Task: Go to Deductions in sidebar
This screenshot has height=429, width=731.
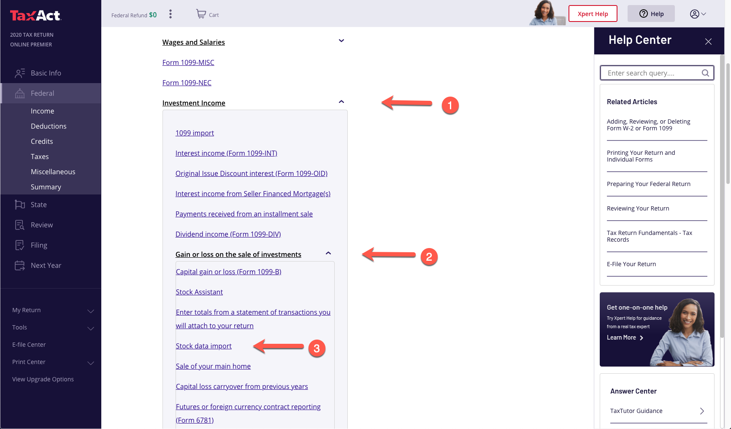Action: (49, 126)
